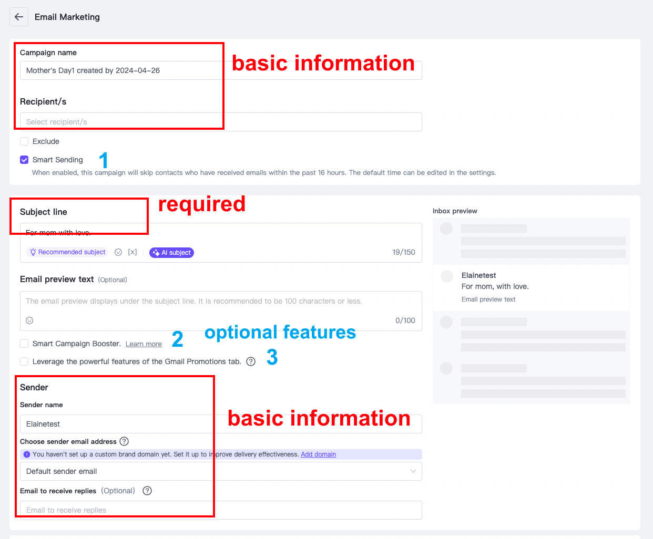Open emoji picker in subject line
The width and height of the screenshot is (653, 539).
pos(118,252)
